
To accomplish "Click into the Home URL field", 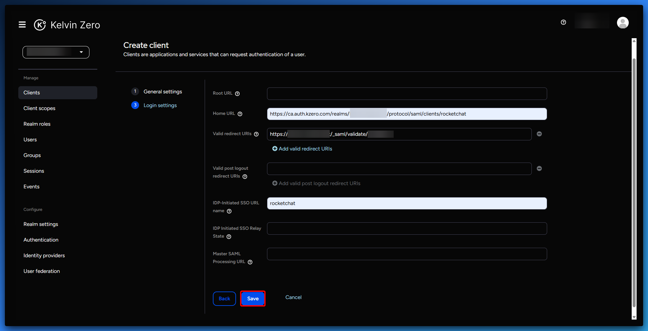I will (407, 114).
